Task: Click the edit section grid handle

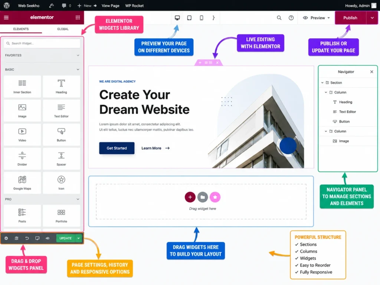Action: click(x=209, y=63)
